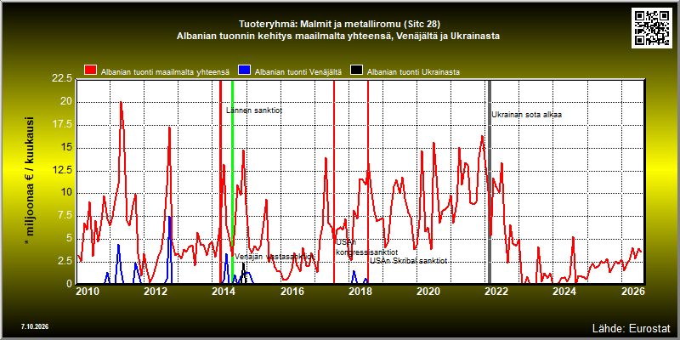Click the x-axis year 2016
Image resolution: width=680 pixels, height=340 pixels.
(x=292, y=292)
